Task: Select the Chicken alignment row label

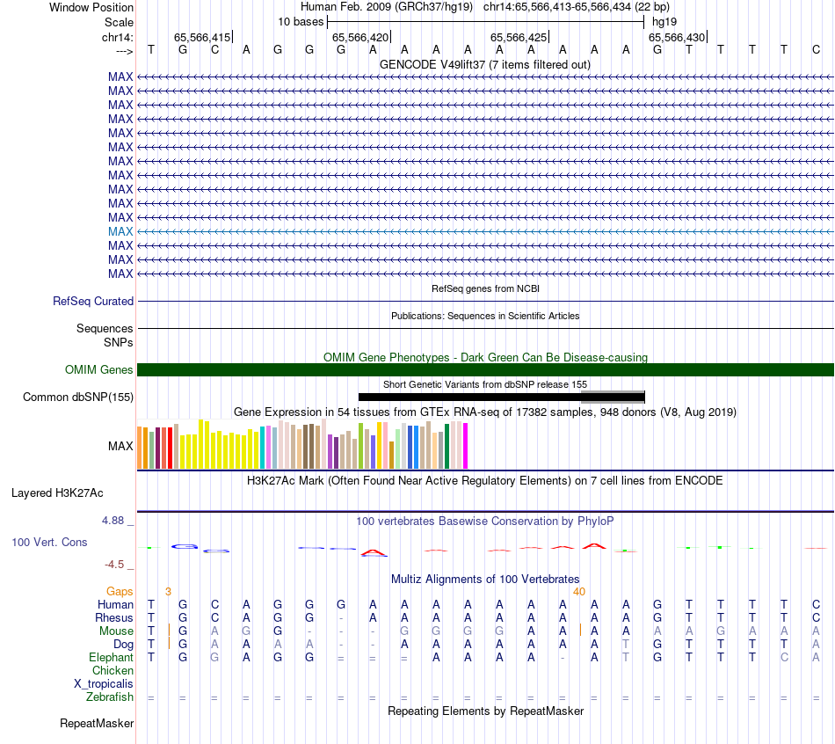Action: coord(113,671)
